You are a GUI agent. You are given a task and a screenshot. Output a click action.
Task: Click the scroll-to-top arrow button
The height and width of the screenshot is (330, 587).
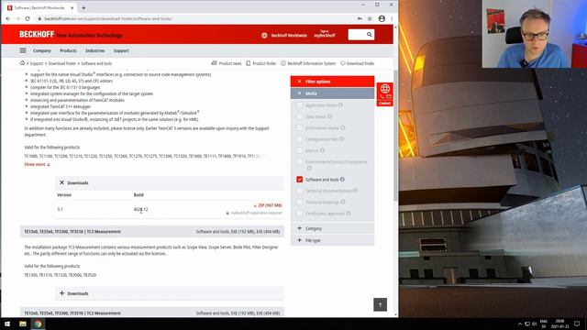(x=380, y=304)
